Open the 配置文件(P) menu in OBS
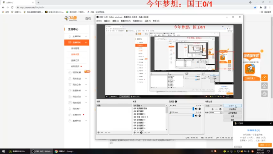The height and width of the screenshot is (154, 273). (126, 21)
